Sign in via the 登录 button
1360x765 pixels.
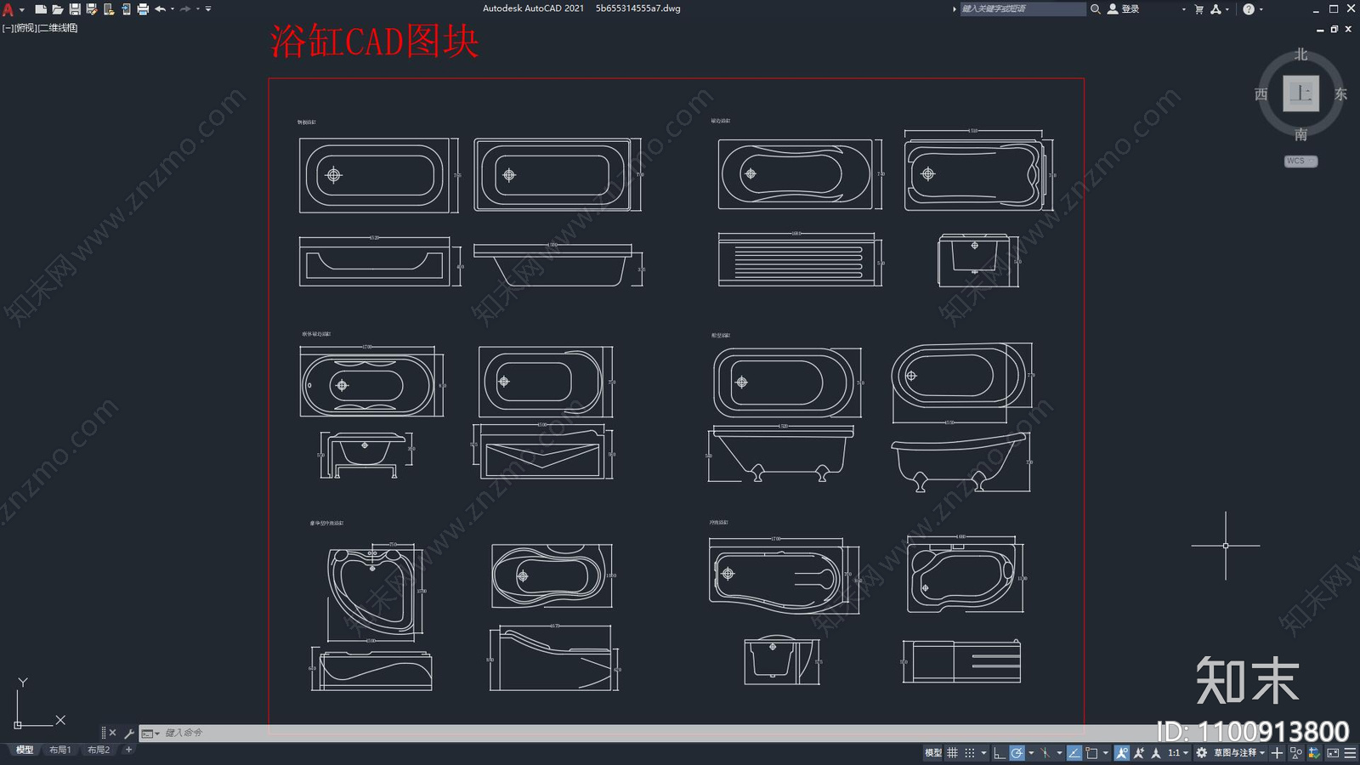coord(1124,8)
